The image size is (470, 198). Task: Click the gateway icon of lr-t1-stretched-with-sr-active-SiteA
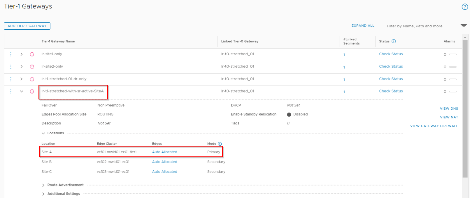32,91
